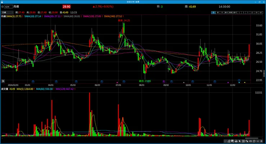Click the 最低 23.05 low price label
Screen dimensions: 266x144
pos(145,81)
